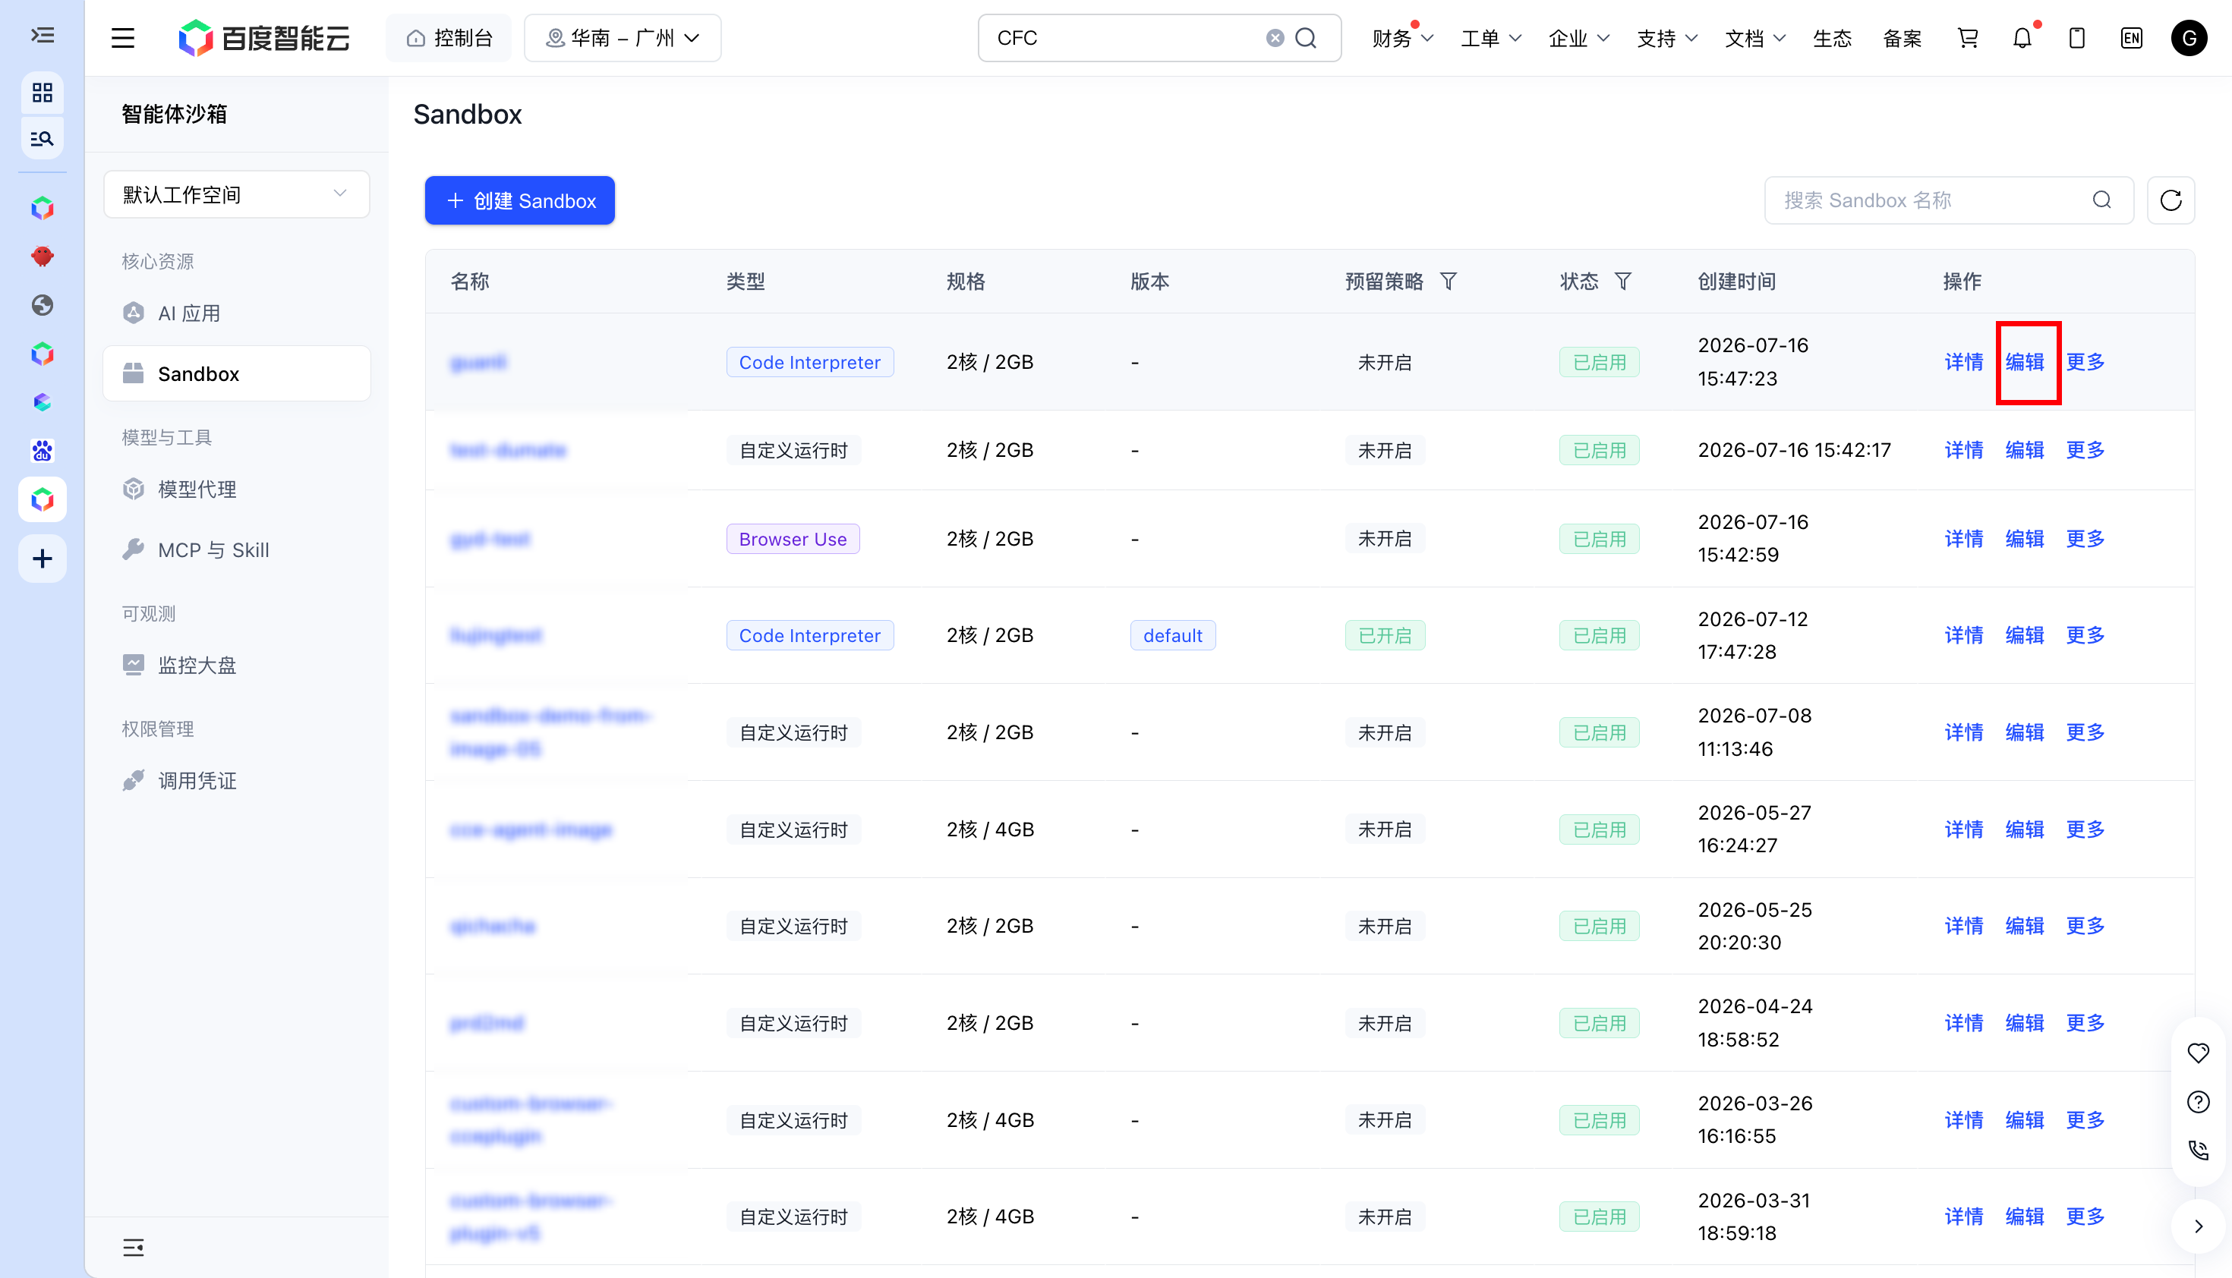Click 详情 for the Browser Use row
Screen dimensions: 2232x1278
coord(1963,538)
